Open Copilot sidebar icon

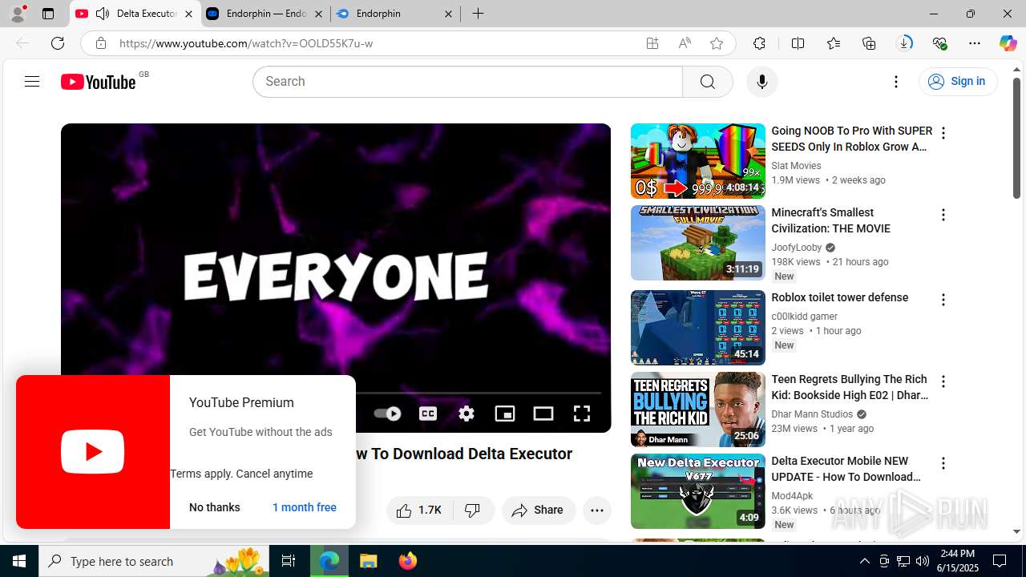click(x=1008, y=43)
